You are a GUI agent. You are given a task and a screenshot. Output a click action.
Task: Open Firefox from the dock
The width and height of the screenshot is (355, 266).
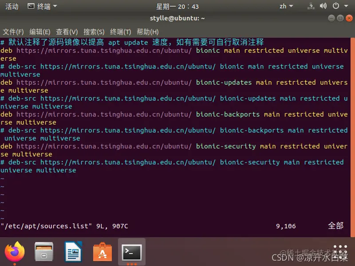(x=15, y=252)
